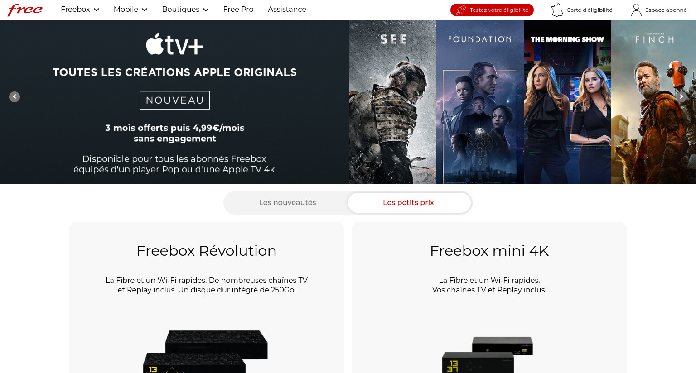The image size is (696, 373).
Task: Select the Les petits prix toggle
Action: pyautogui.click(x=409, y=203)
